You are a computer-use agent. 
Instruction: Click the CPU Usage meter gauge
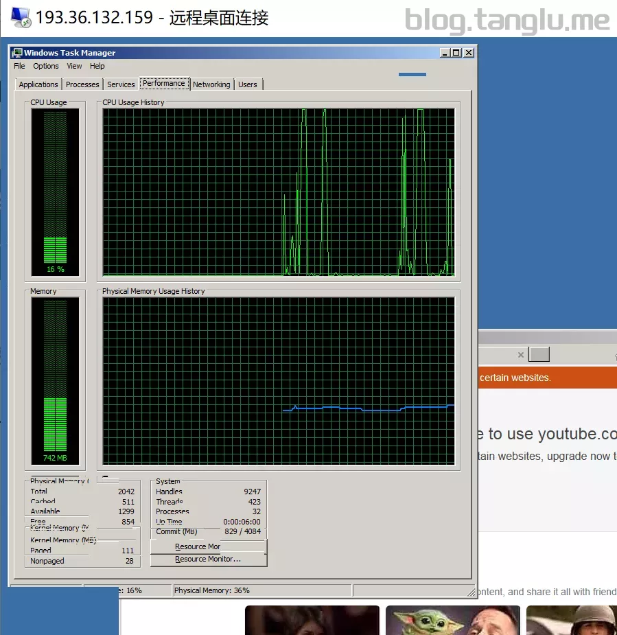point(55,191)
